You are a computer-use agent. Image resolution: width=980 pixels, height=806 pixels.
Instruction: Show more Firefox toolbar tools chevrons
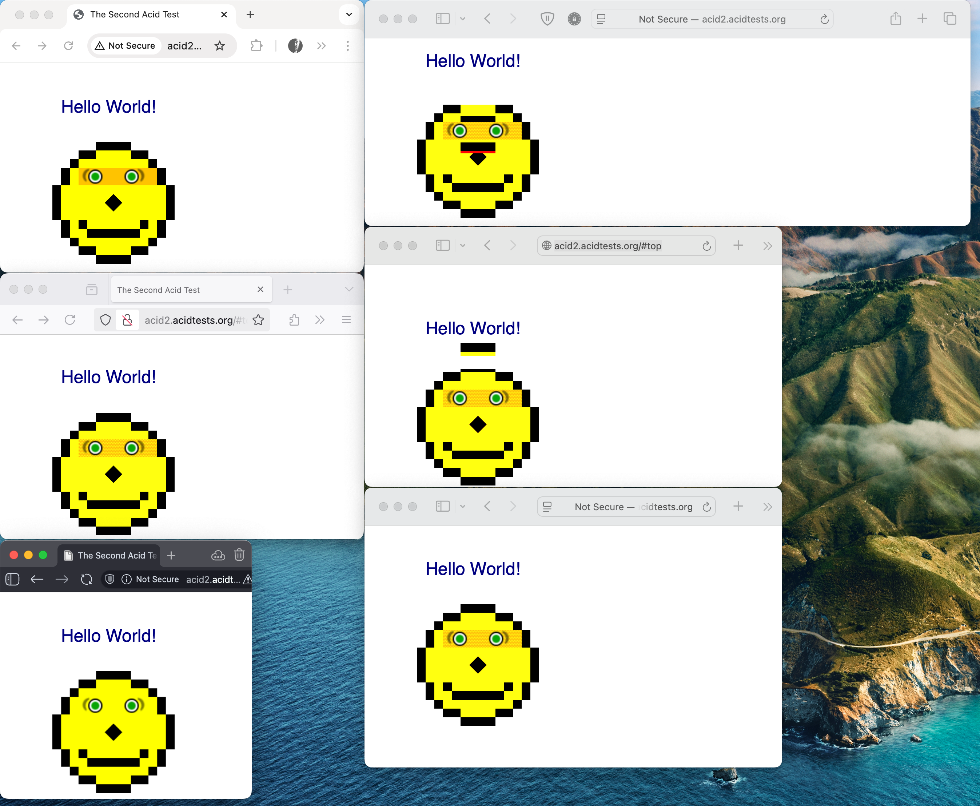tap(320, 320)
